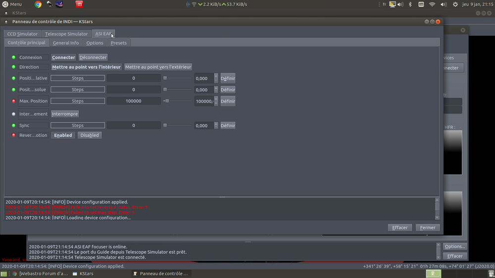Viewport: 495px width, 278px height.
Task: Open the Chrome browser launcher in top panel
Action: pyautogui.click(x=38, y=4)
